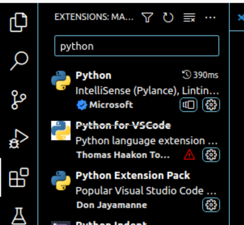Filter extensions with the funnel icon
This screenshot has width=244, height=225.
148,17
